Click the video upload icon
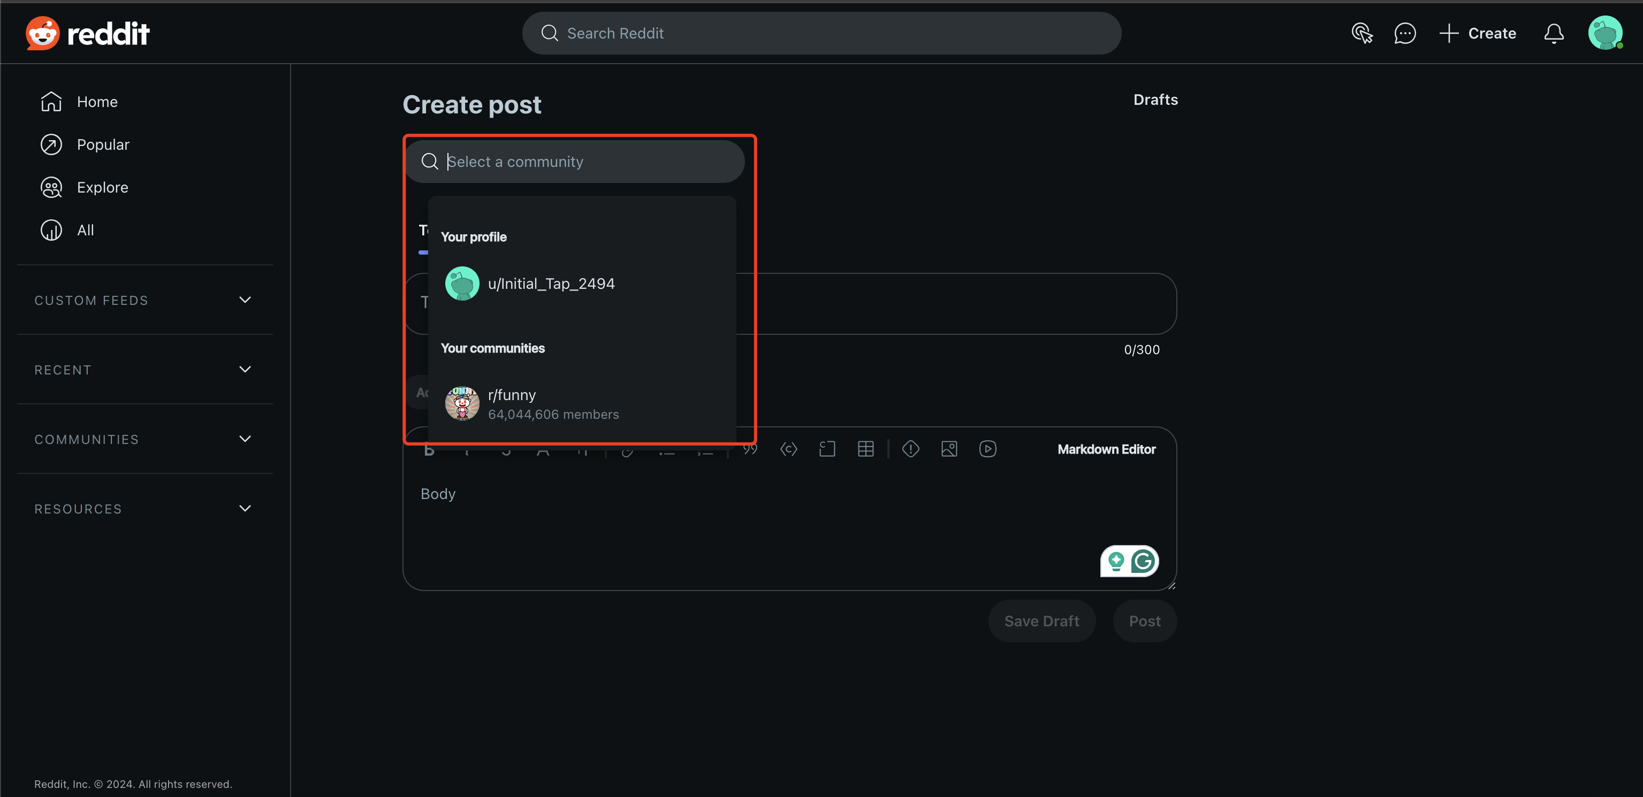 987,449
